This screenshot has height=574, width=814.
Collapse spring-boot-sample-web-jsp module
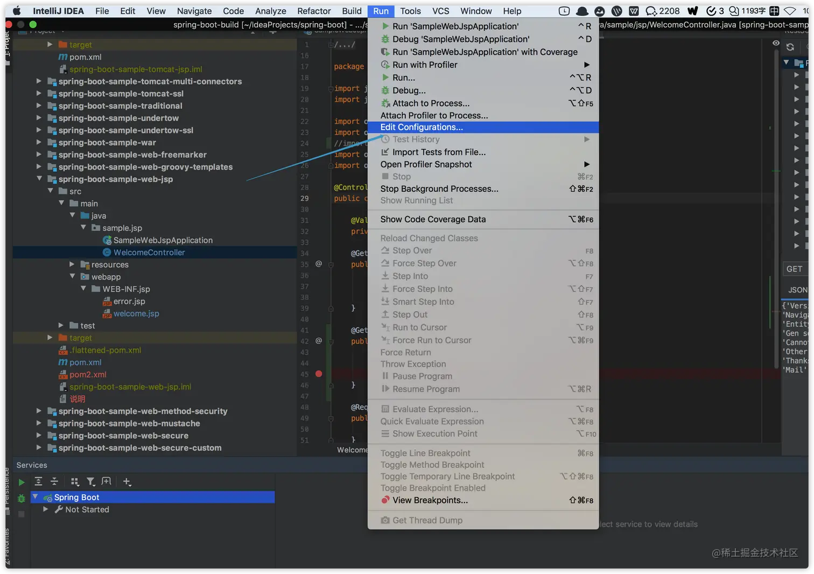tap(39, 179)
